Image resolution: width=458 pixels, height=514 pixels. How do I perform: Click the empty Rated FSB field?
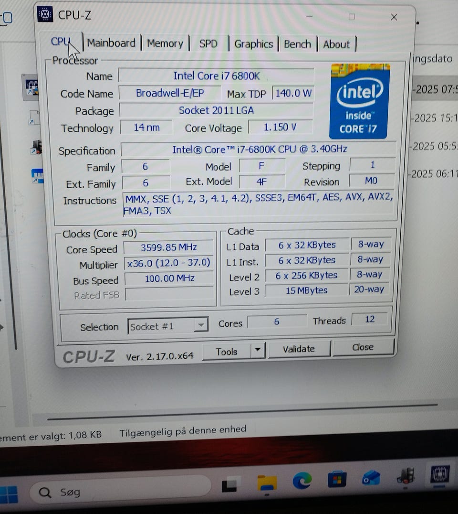(x=169, y=294)
